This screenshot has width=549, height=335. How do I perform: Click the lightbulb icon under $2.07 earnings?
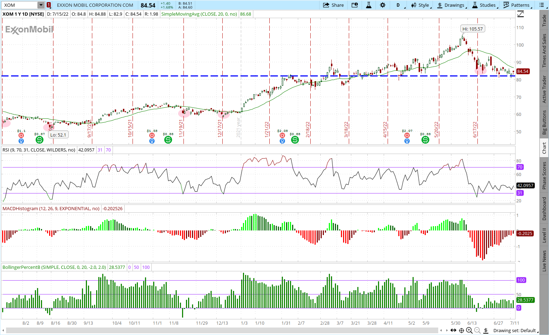(407, 141)
